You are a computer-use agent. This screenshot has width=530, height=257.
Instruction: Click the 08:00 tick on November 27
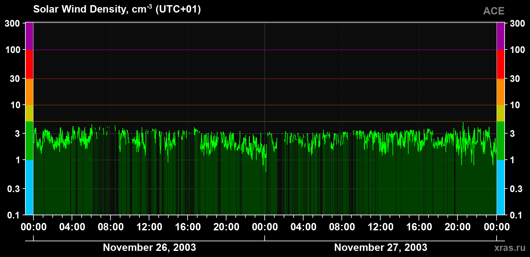point(342,227)
